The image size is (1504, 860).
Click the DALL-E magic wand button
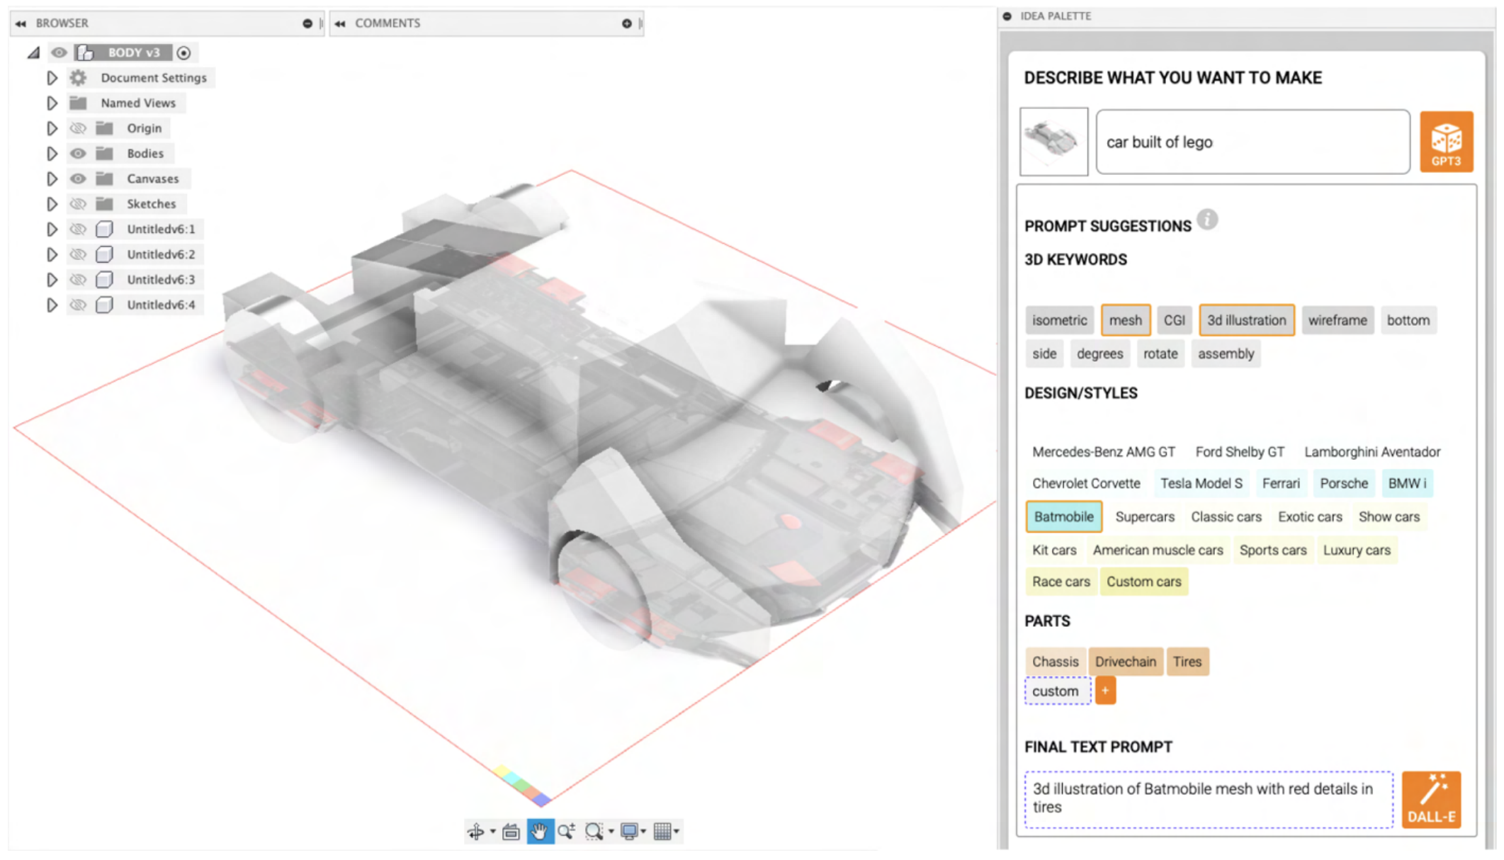click(x=1431, y=800)
